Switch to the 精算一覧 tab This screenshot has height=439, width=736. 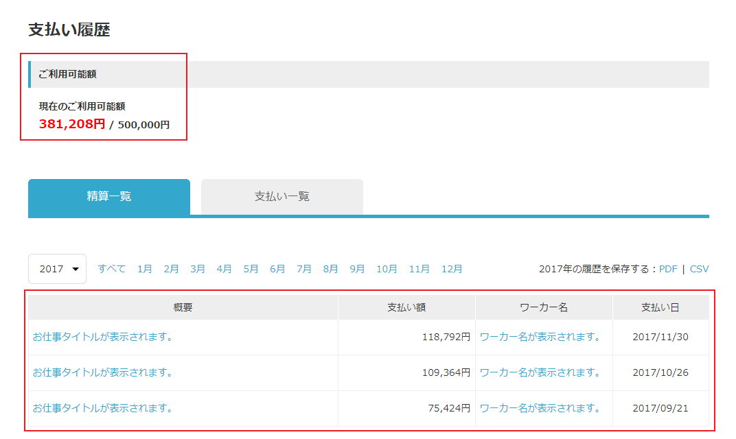click(109, 196)
